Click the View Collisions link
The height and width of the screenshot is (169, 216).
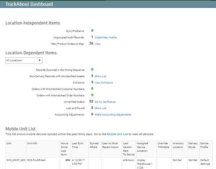coord(104,83)
